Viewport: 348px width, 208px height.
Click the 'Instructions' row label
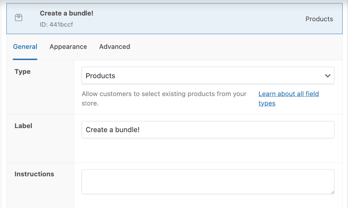tap(34, 174)
